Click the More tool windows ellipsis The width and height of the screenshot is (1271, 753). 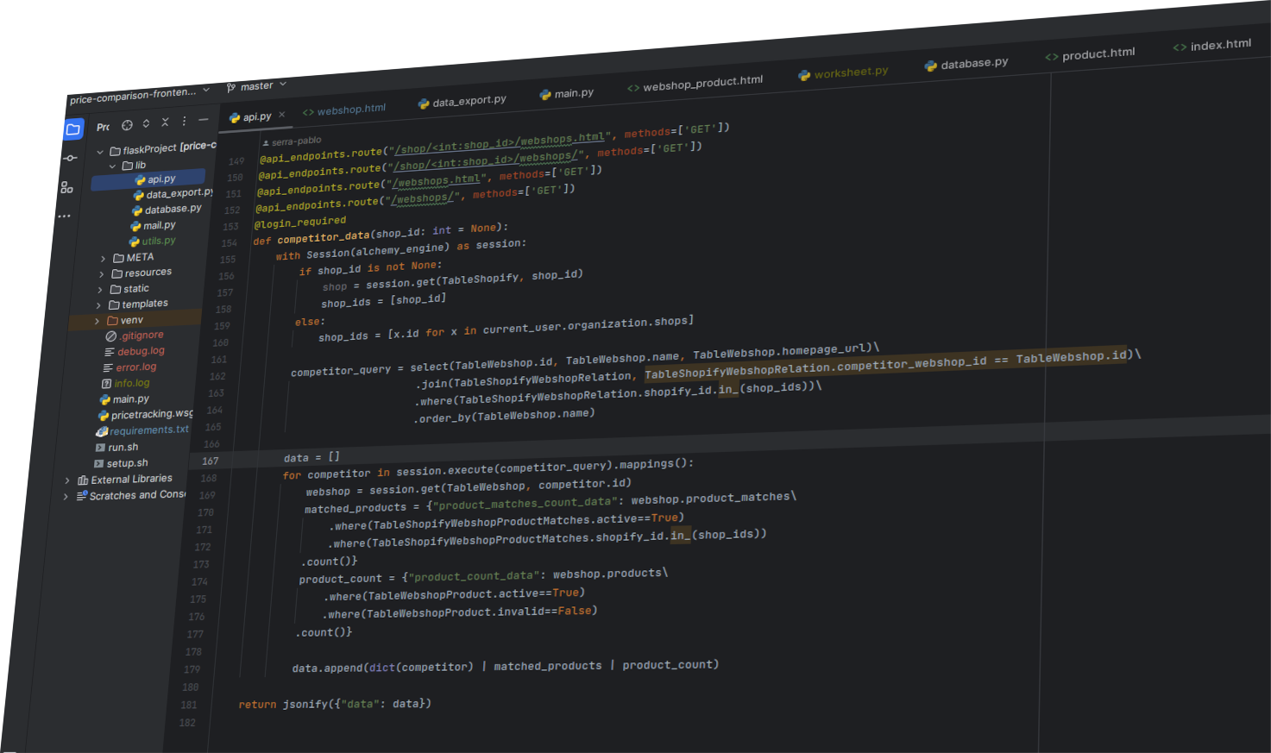65,216
